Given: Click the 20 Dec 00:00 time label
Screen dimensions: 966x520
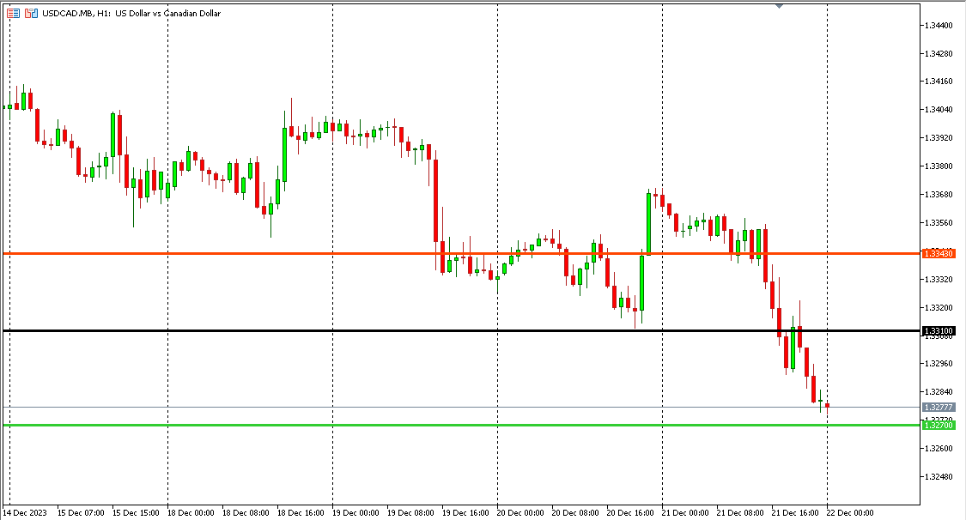Looking at the screenshot, I should point(519,512).
